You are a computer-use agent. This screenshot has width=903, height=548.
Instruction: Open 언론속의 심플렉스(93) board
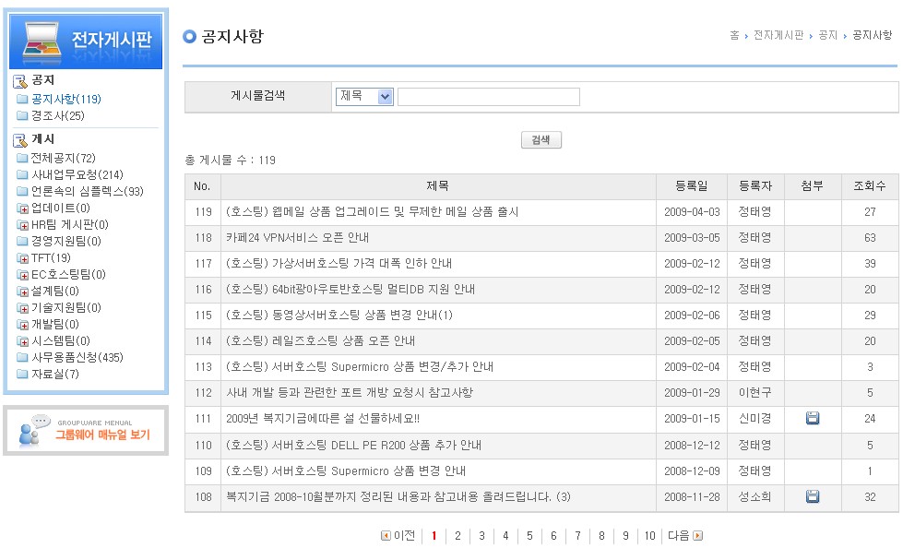87,191
